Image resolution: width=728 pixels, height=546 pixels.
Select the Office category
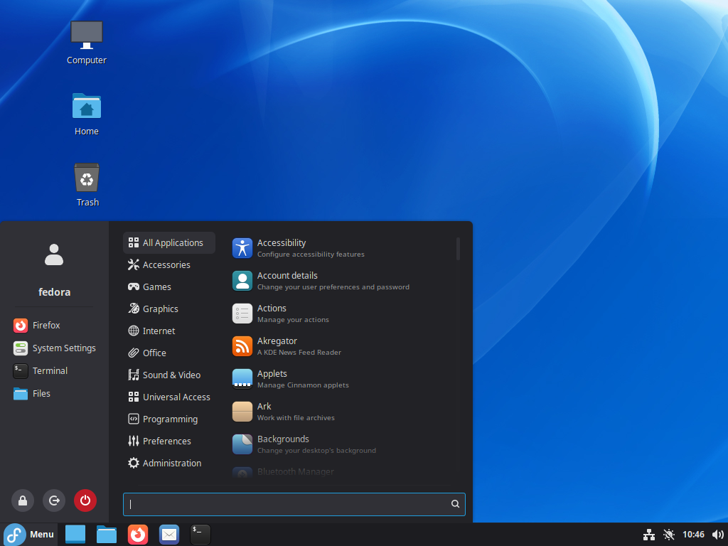(169, 353)
